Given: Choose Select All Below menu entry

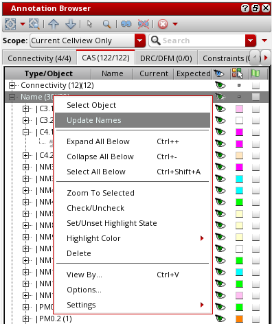Looking at the screenshot, I should pos(133,172).
